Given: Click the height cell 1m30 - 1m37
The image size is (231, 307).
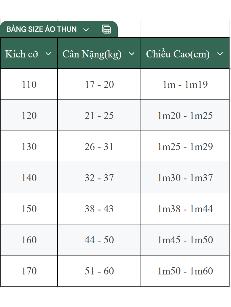Looking at the screenshot, I should [x=185, y=178].
